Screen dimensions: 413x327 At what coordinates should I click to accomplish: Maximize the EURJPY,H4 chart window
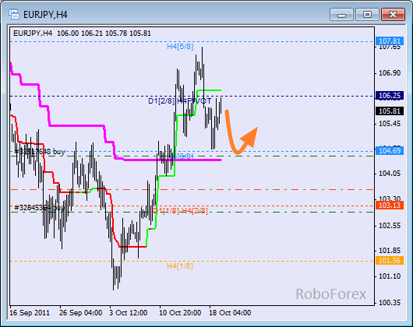367,14
